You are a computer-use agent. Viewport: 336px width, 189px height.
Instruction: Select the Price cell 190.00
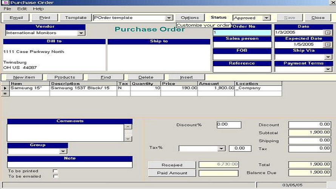click(179, 88)
